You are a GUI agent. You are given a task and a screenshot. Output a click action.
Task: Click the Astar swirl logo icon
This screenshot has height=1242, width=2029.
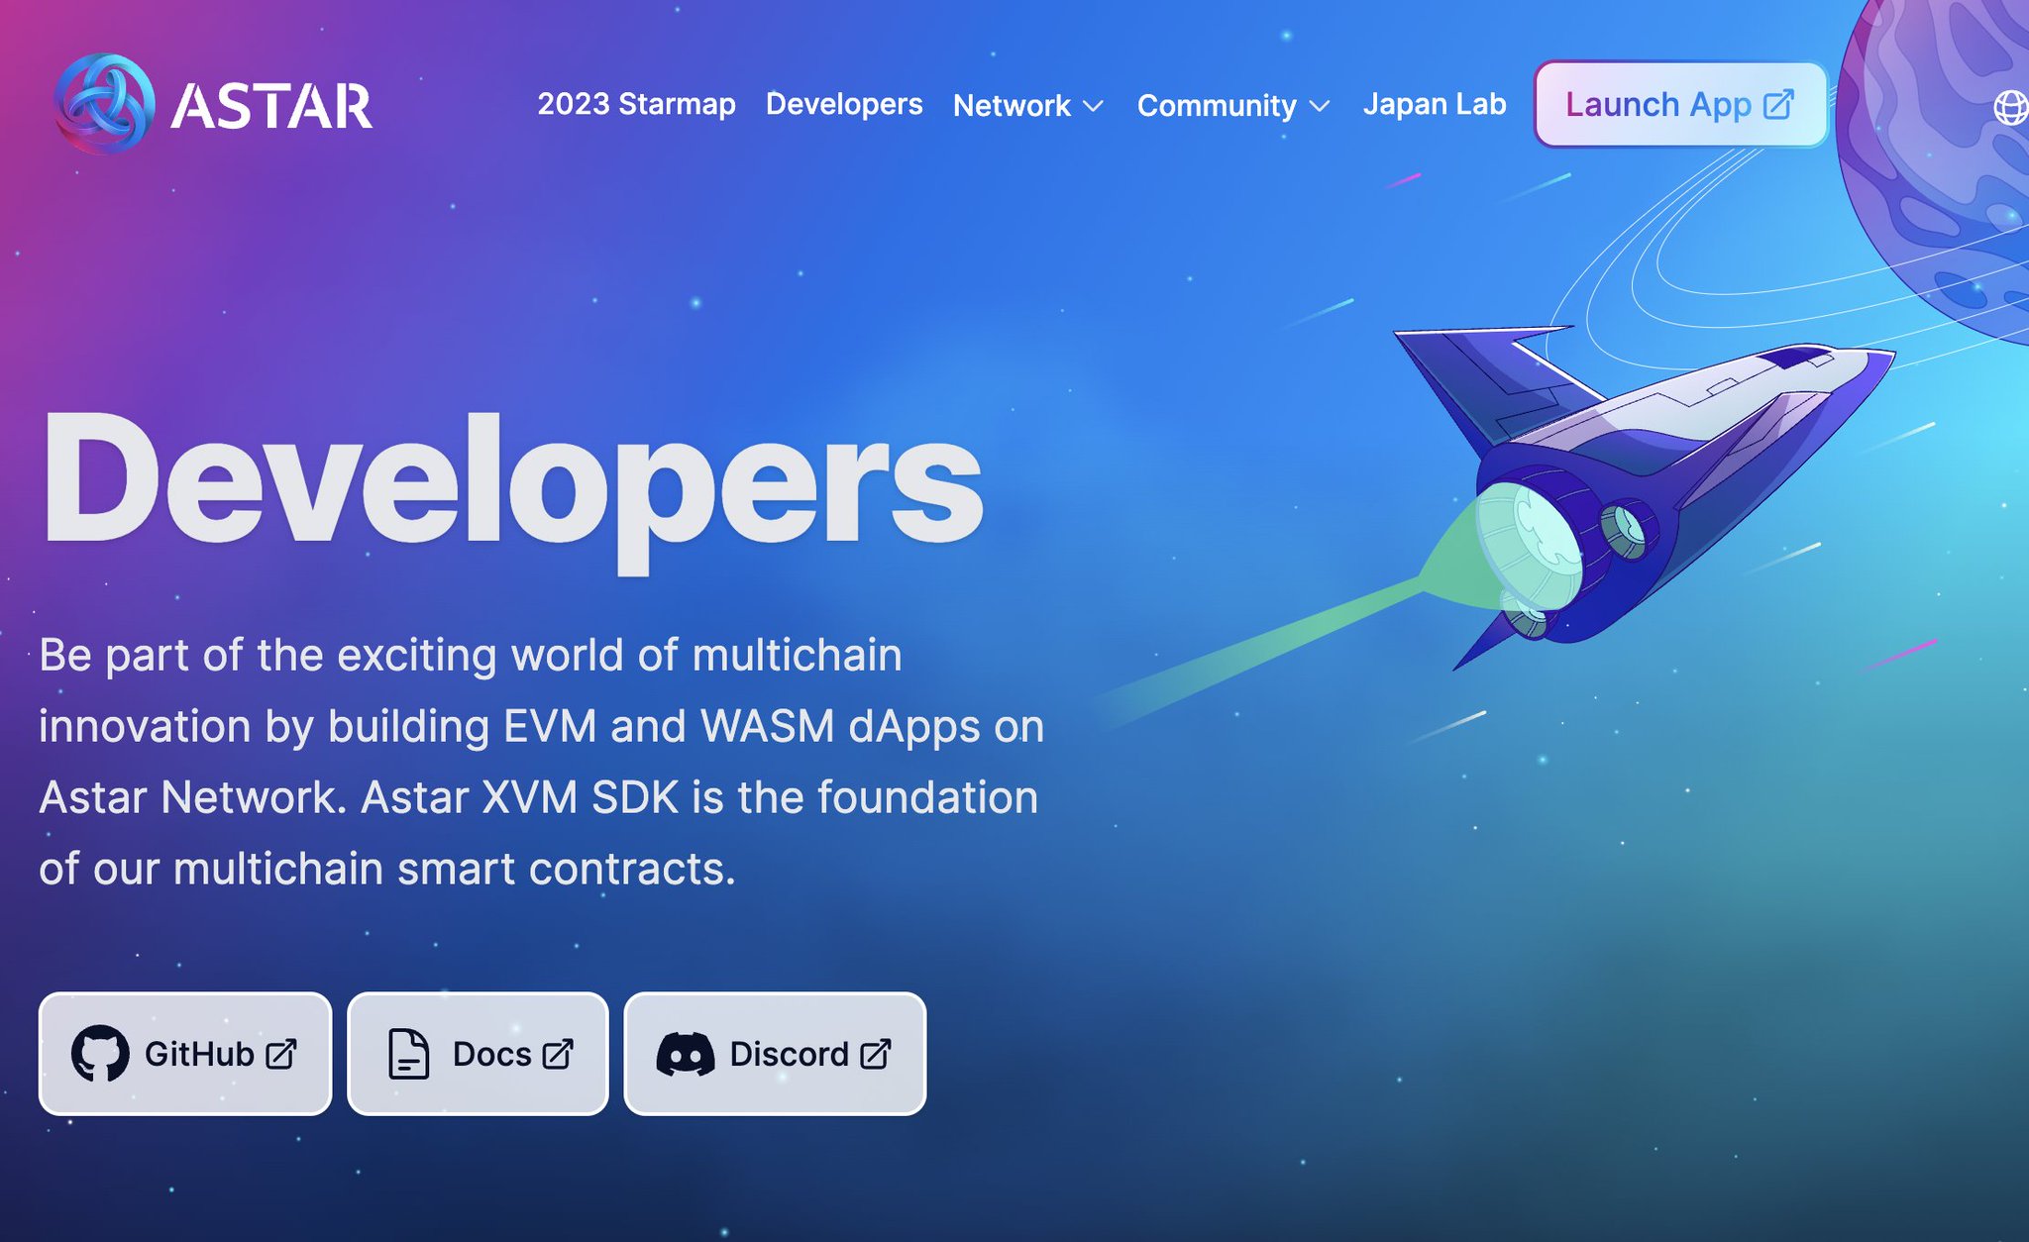[104, 104]
